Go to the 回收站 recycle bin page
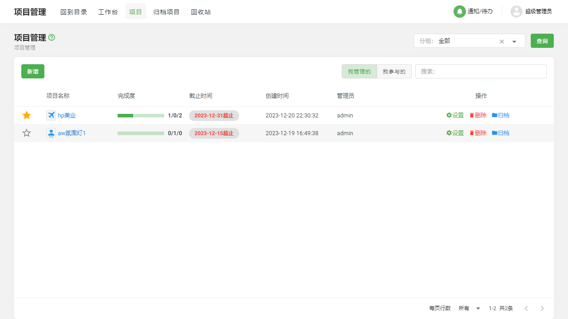The width and height of the screenshot is (568, 319). click(x=201, y=12)
